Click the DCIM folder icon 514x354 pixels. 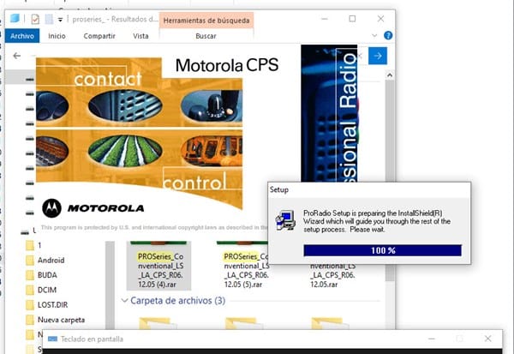pos(30,290)
